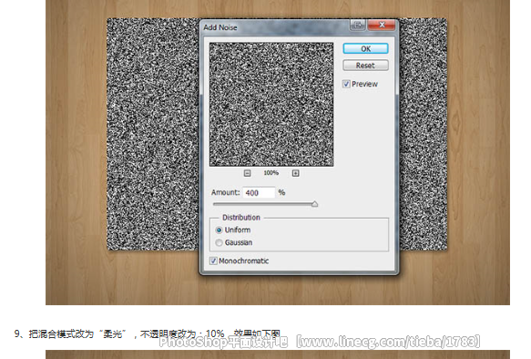Click the step 9 instruction text

tap(148, 333)
